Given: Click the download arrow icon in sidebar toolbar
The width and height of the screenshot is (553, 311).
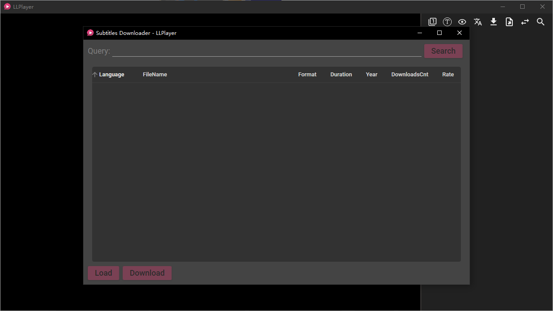Looking at the screenshot, I should coord(494,22).
